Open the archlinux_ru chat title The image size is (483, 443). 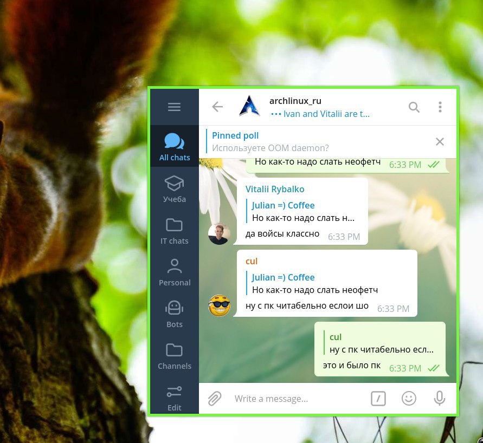295,101
